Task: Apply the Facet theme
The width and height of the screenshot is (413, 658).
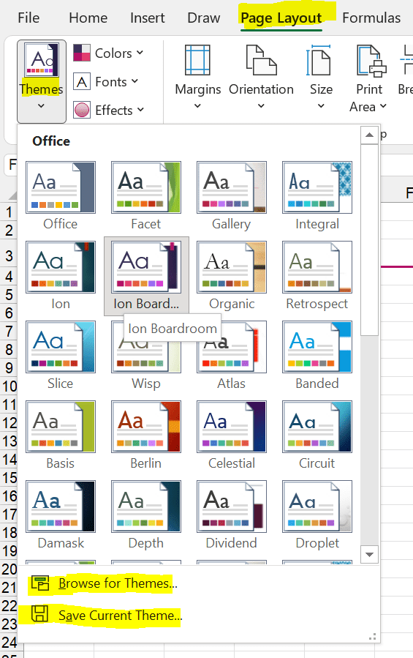Action: coord(146,196)
